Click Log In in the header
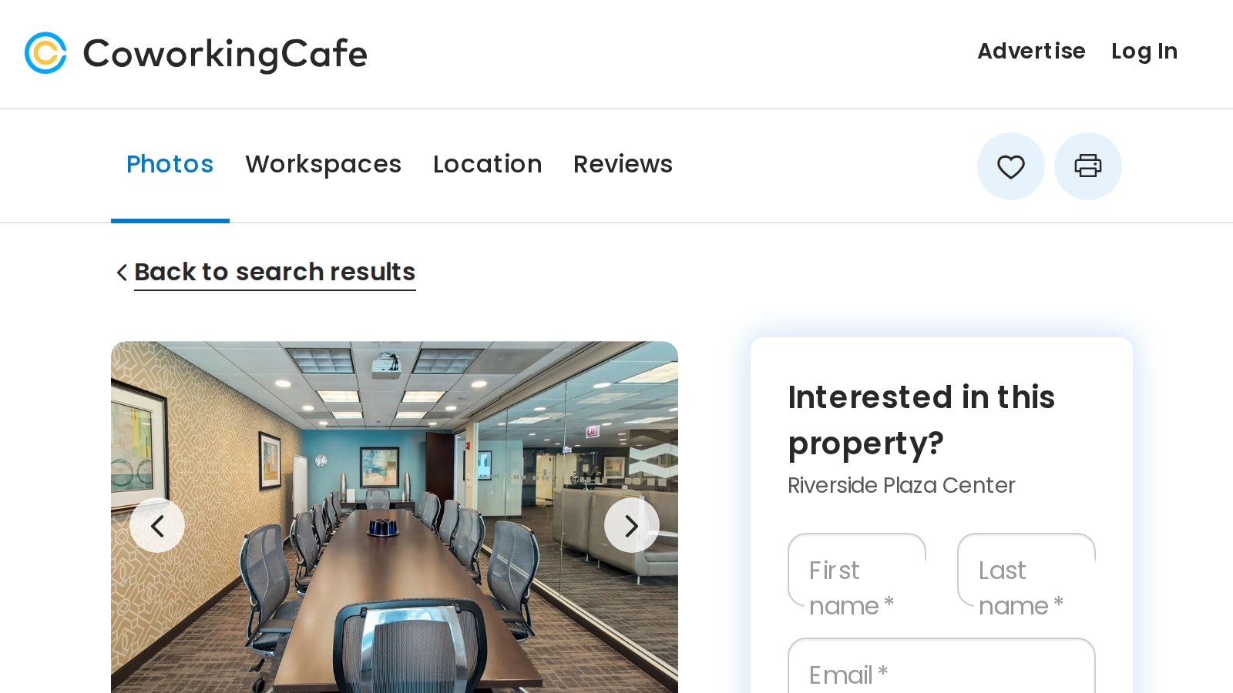Image resolution: width=1233 pixels, height=693 pixels. [x=1144, y=51]
